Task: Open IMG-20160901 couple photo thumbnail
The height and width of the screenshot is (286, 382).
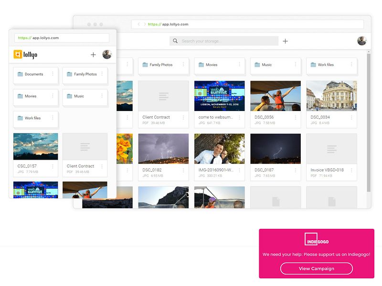Action: [x=220, y=149]
